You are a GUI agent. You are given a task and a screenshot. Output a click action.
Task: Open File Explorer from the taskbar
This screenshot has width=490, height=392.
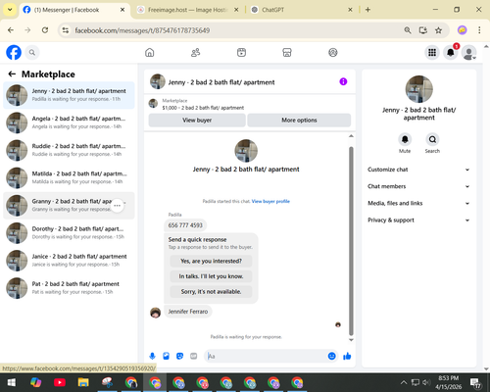click(83, 382)
